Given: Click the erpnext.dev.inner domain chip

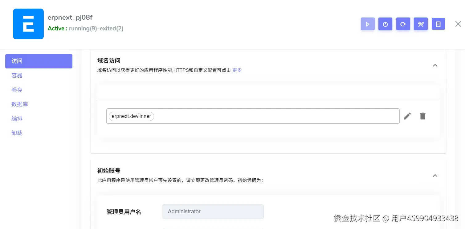Looking at the screenshot, I should 131,116.
